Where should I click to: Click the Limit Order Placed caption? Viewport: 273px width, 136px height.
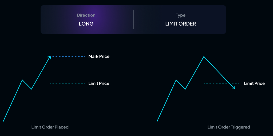pos(50,127)
